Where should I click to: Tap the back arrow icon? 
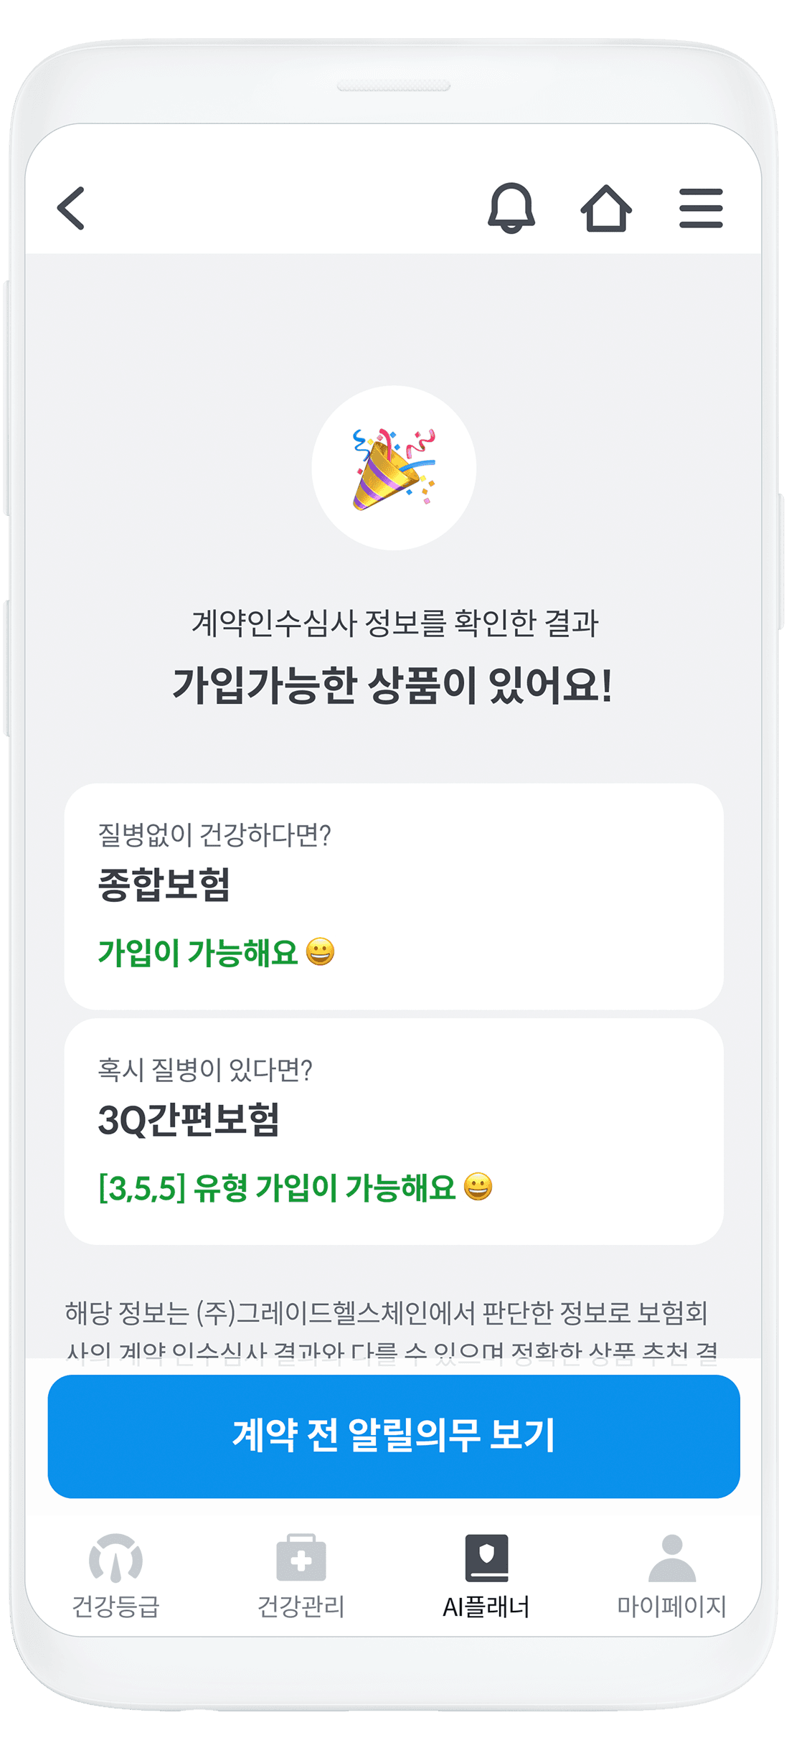click(x=70, y=208)
